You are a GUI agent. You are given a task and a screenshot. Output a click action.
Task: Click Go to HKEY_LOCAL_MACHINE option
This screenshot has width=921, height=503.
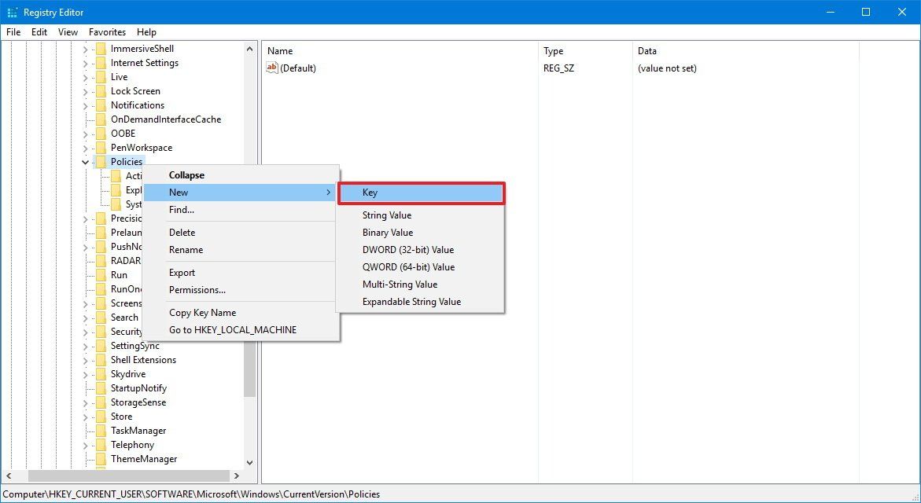(233, 329)
